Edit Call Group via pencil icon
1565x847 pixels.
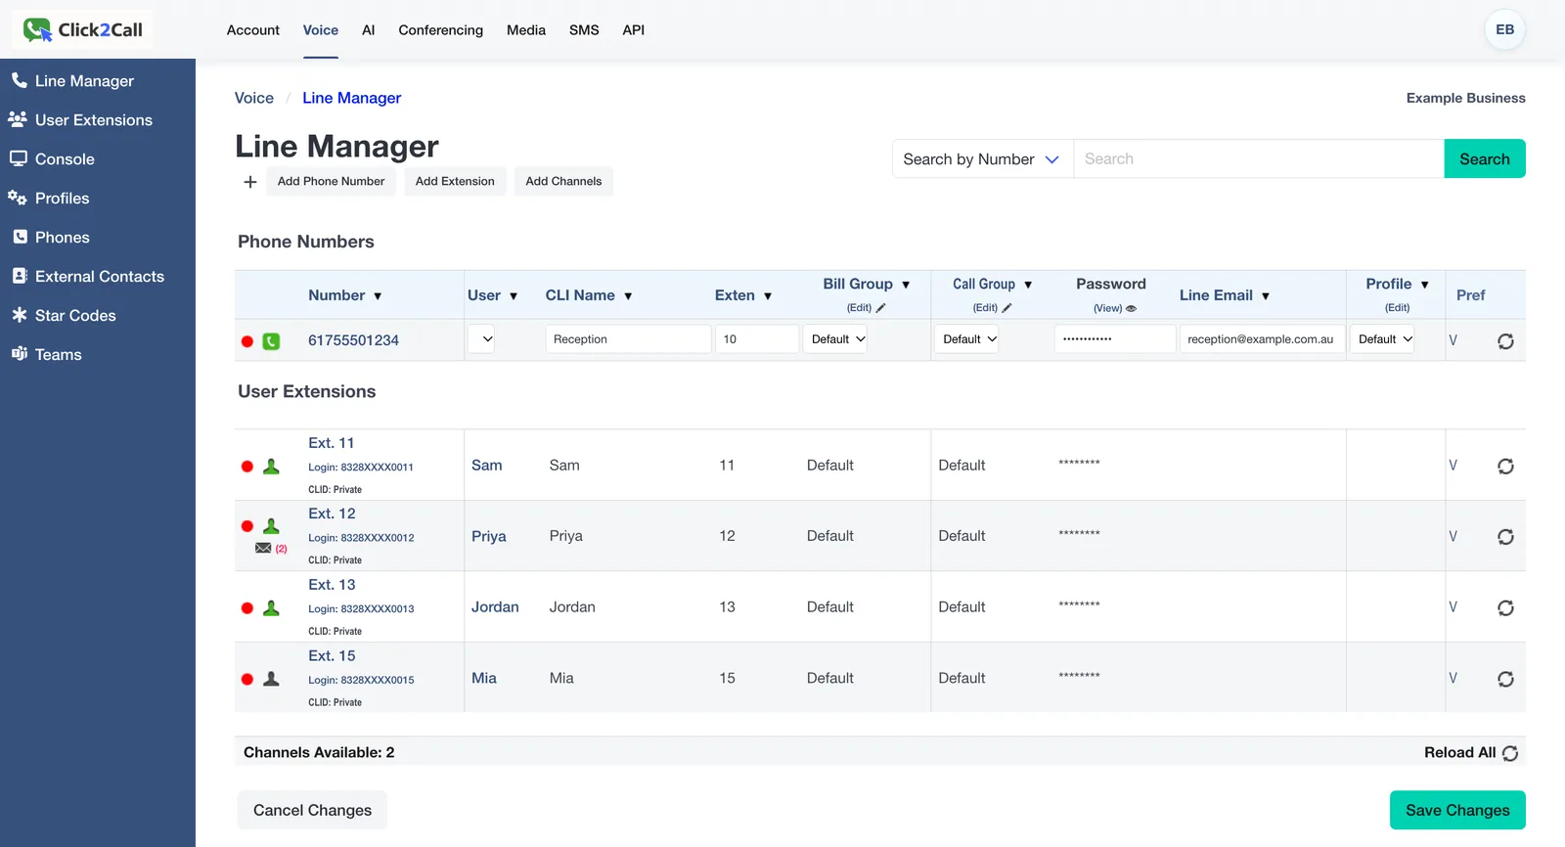pyautogui.click(x=1006, y=307)
